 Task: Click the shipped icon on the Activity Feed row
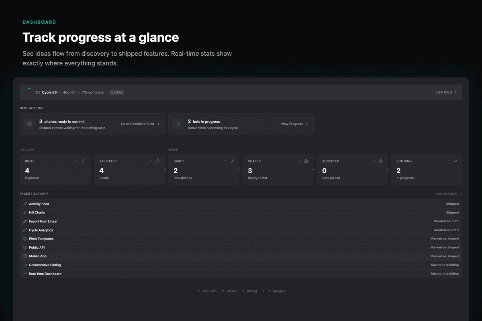pyautogui.click(x=25, y=204)
